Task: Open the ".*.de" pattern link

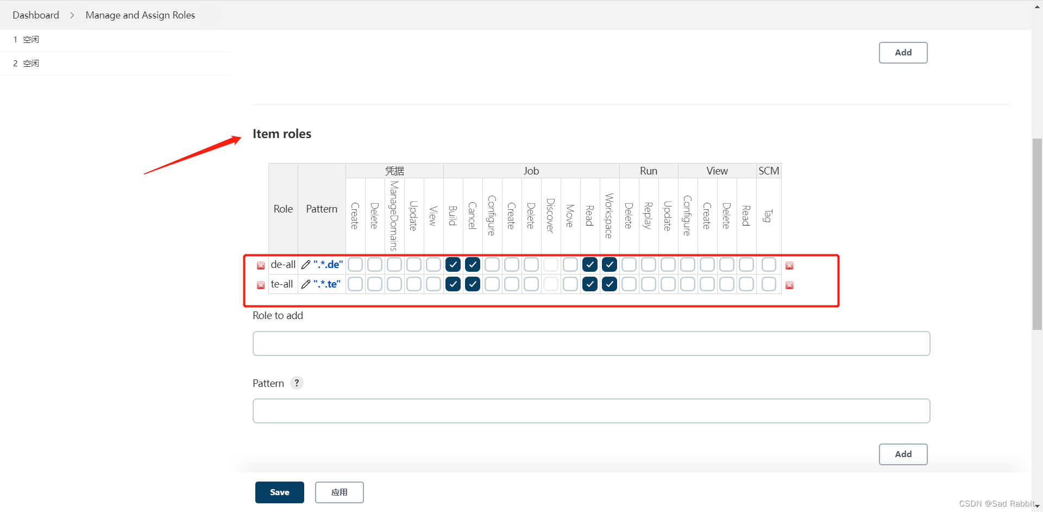Action: [328, 265]
